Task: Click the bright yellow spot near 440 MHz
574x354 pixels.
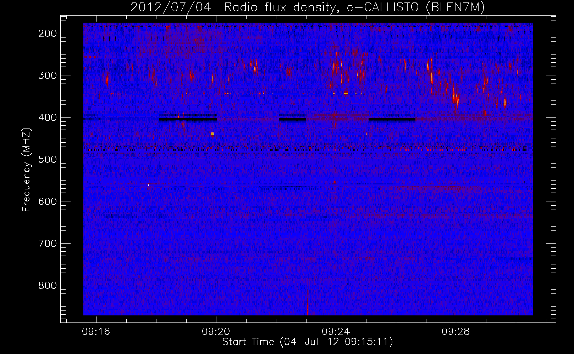Action: coord(213,134)
